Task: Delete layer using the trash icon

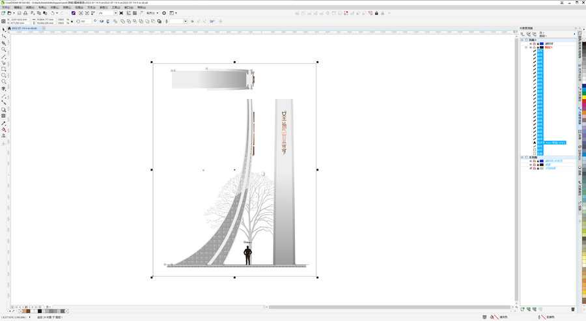Action: point(573,309)
